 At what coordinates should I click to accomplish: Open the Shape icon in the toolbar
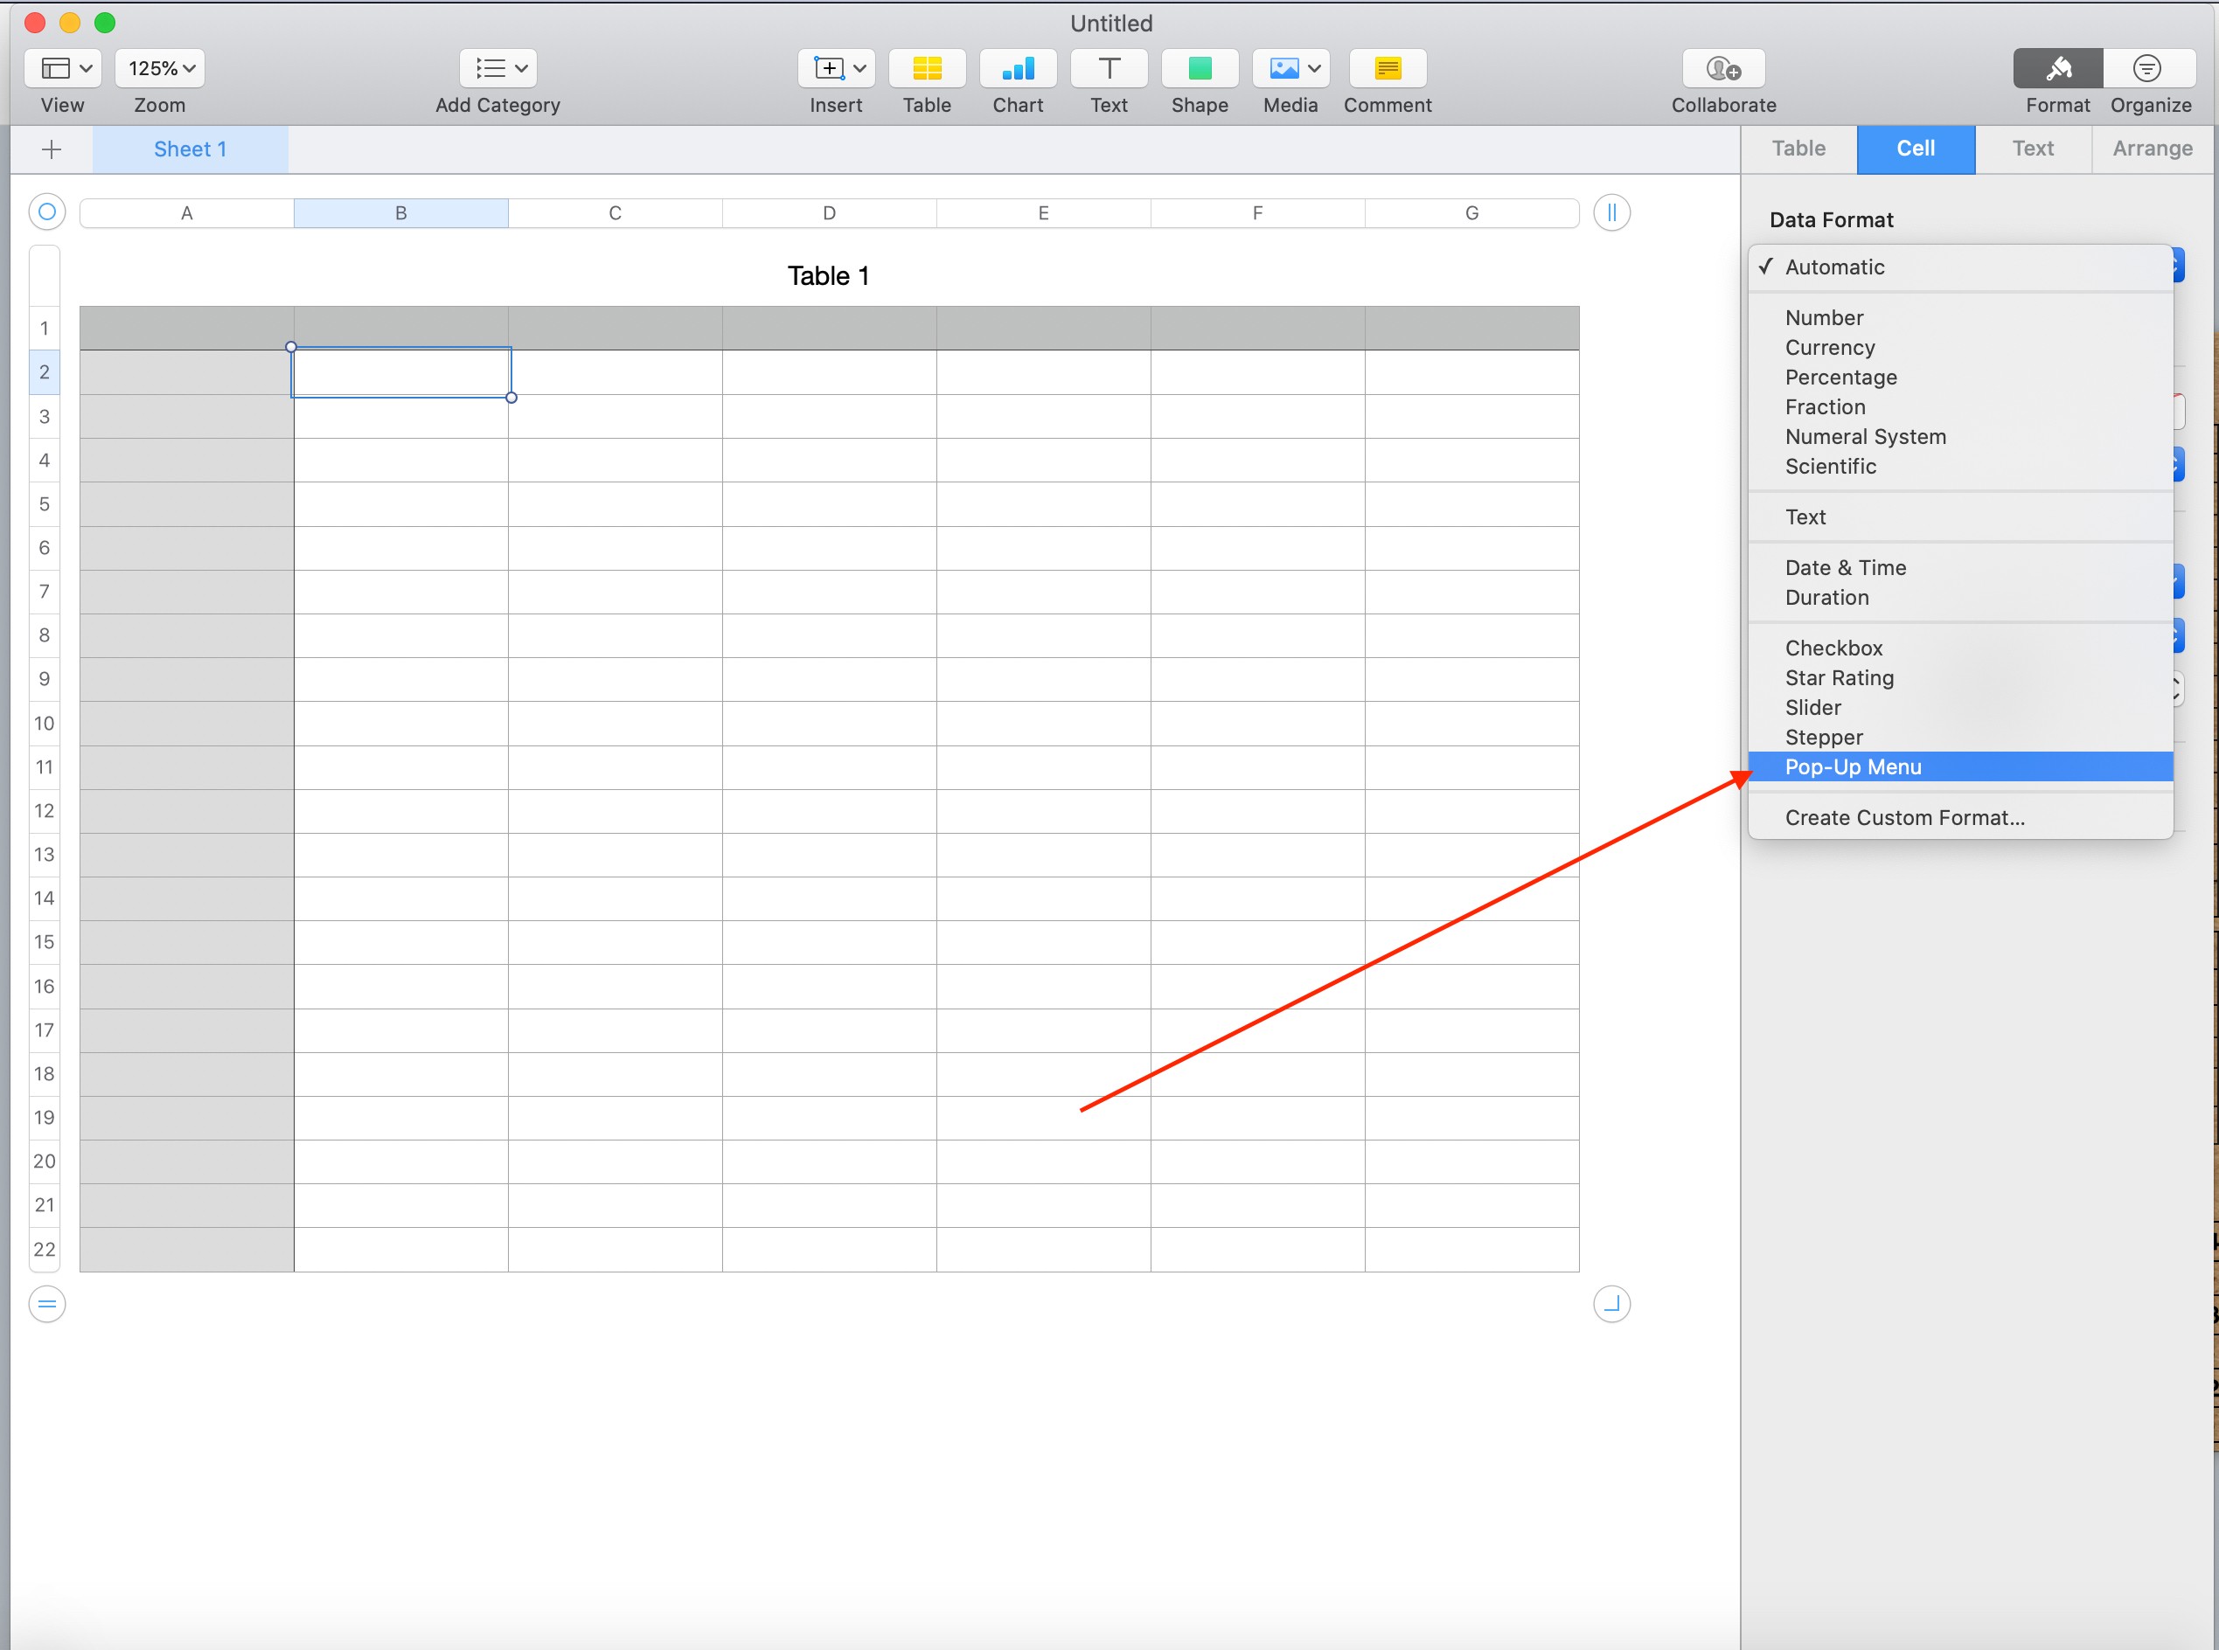[1199, 68]
